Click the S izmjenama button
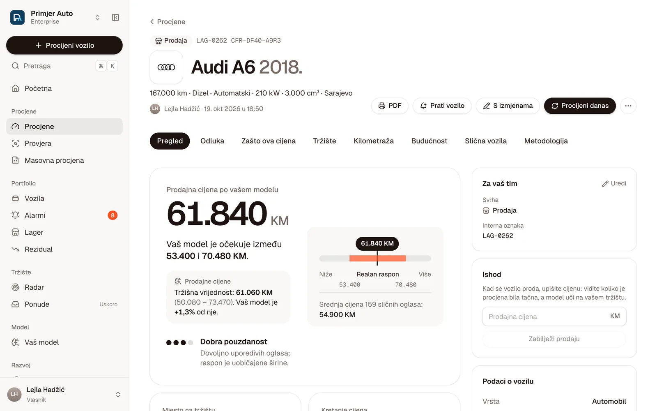657x411 pixels. (508, 106)
